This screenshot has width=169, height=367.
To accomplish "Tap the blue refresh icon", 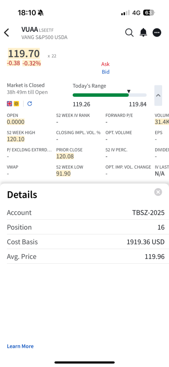I will point(30,104).
